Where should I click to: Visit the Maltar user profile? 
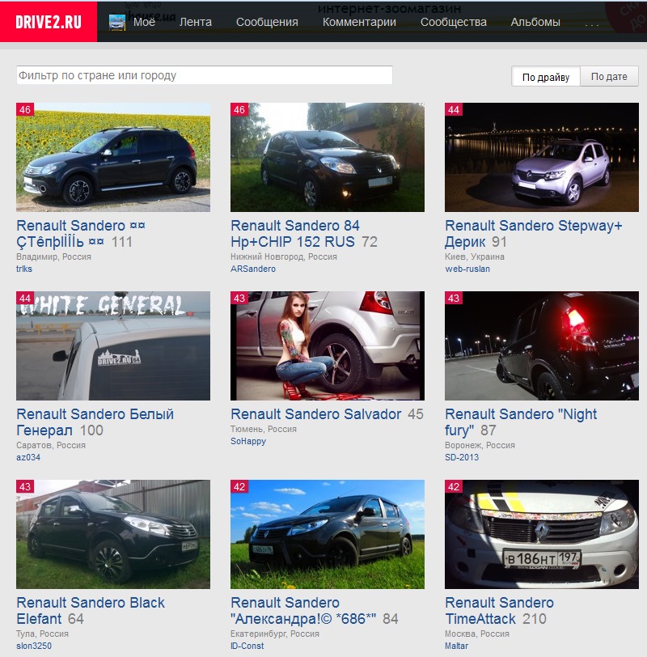coord(456,646)
